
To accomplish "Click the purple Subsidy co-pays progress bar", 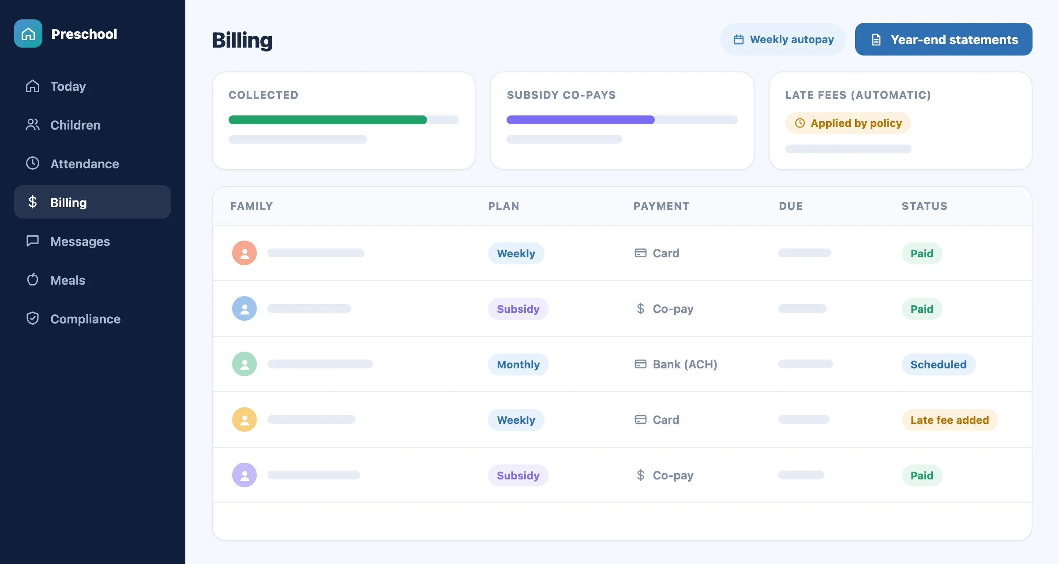I will 581,120.
